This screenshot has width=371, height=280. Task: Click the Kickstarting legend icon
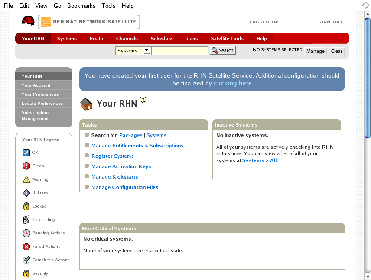[x=26, y=220]
